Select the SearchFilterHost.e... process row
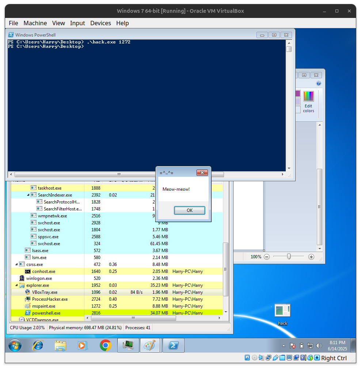Viewport: 361px width, 369px height. (117, 209)
